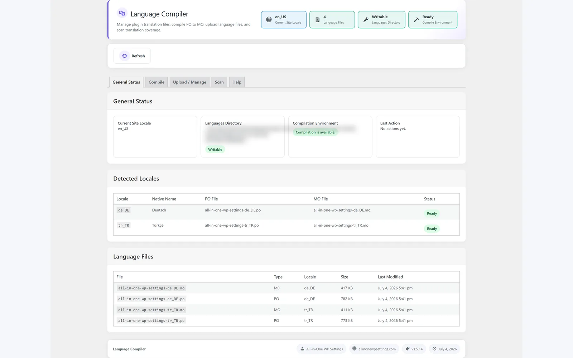Open the Help tab

tap(237, 82)
